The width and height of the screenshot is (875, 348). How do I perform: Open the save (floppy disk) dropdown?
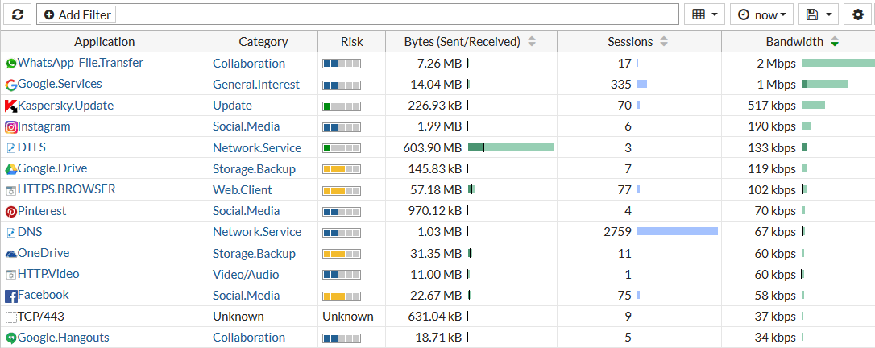(819, 14)
